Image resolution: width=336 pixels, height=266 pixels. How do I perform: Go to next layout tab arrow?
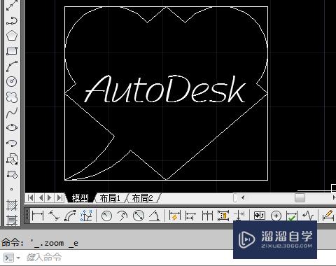click(50, 198)
